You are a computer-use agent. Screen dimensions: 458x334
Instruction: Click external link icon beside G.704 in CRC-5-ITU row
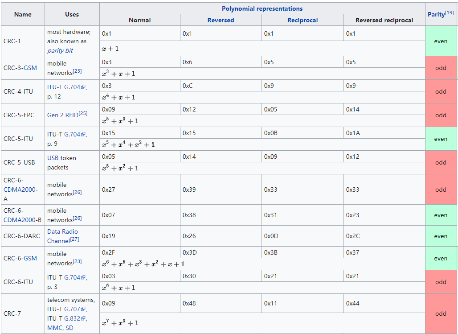(x=83, y=135)
